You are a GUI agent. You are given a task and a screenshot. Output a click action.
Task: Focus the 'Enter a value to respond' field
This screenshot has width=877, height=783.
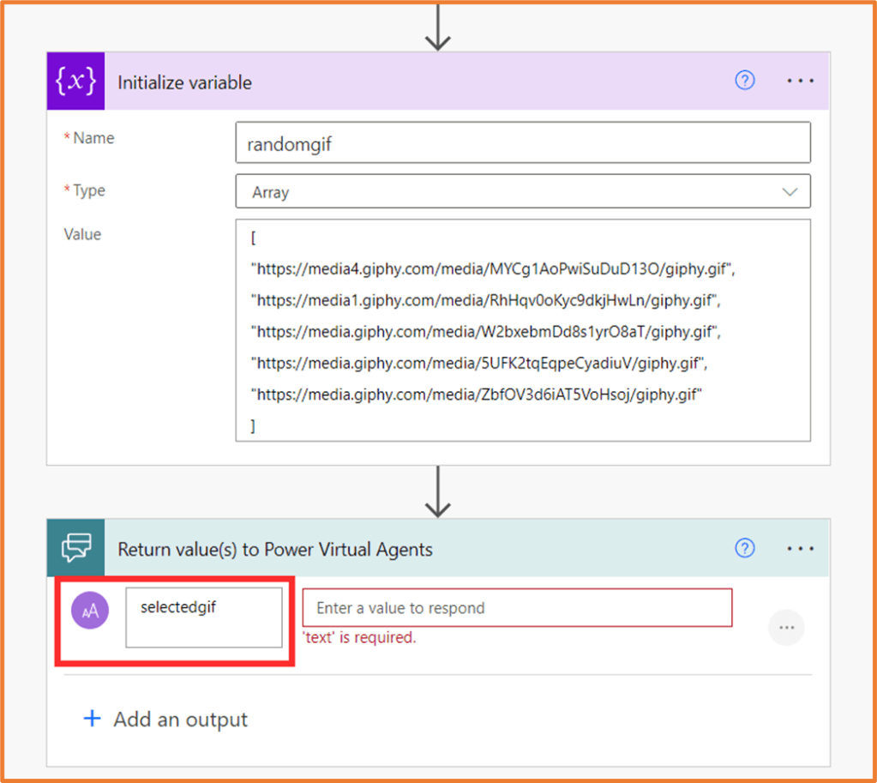point(517,608)
